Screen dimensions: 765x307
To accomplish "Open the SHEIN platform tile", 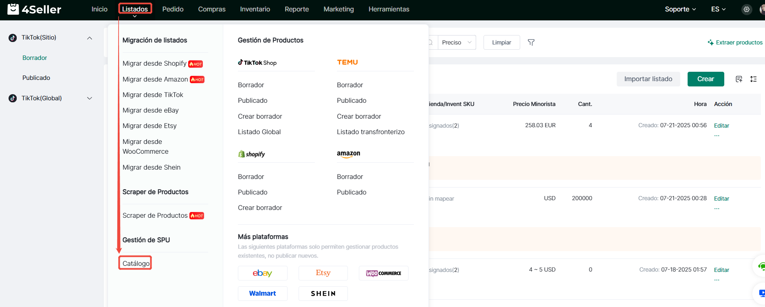I will [323, 294].
